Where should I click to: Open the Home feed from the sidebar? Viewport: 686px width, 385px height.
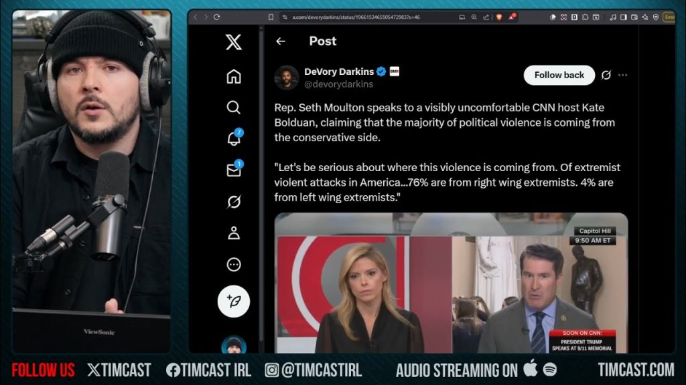[x=233, y=77]
